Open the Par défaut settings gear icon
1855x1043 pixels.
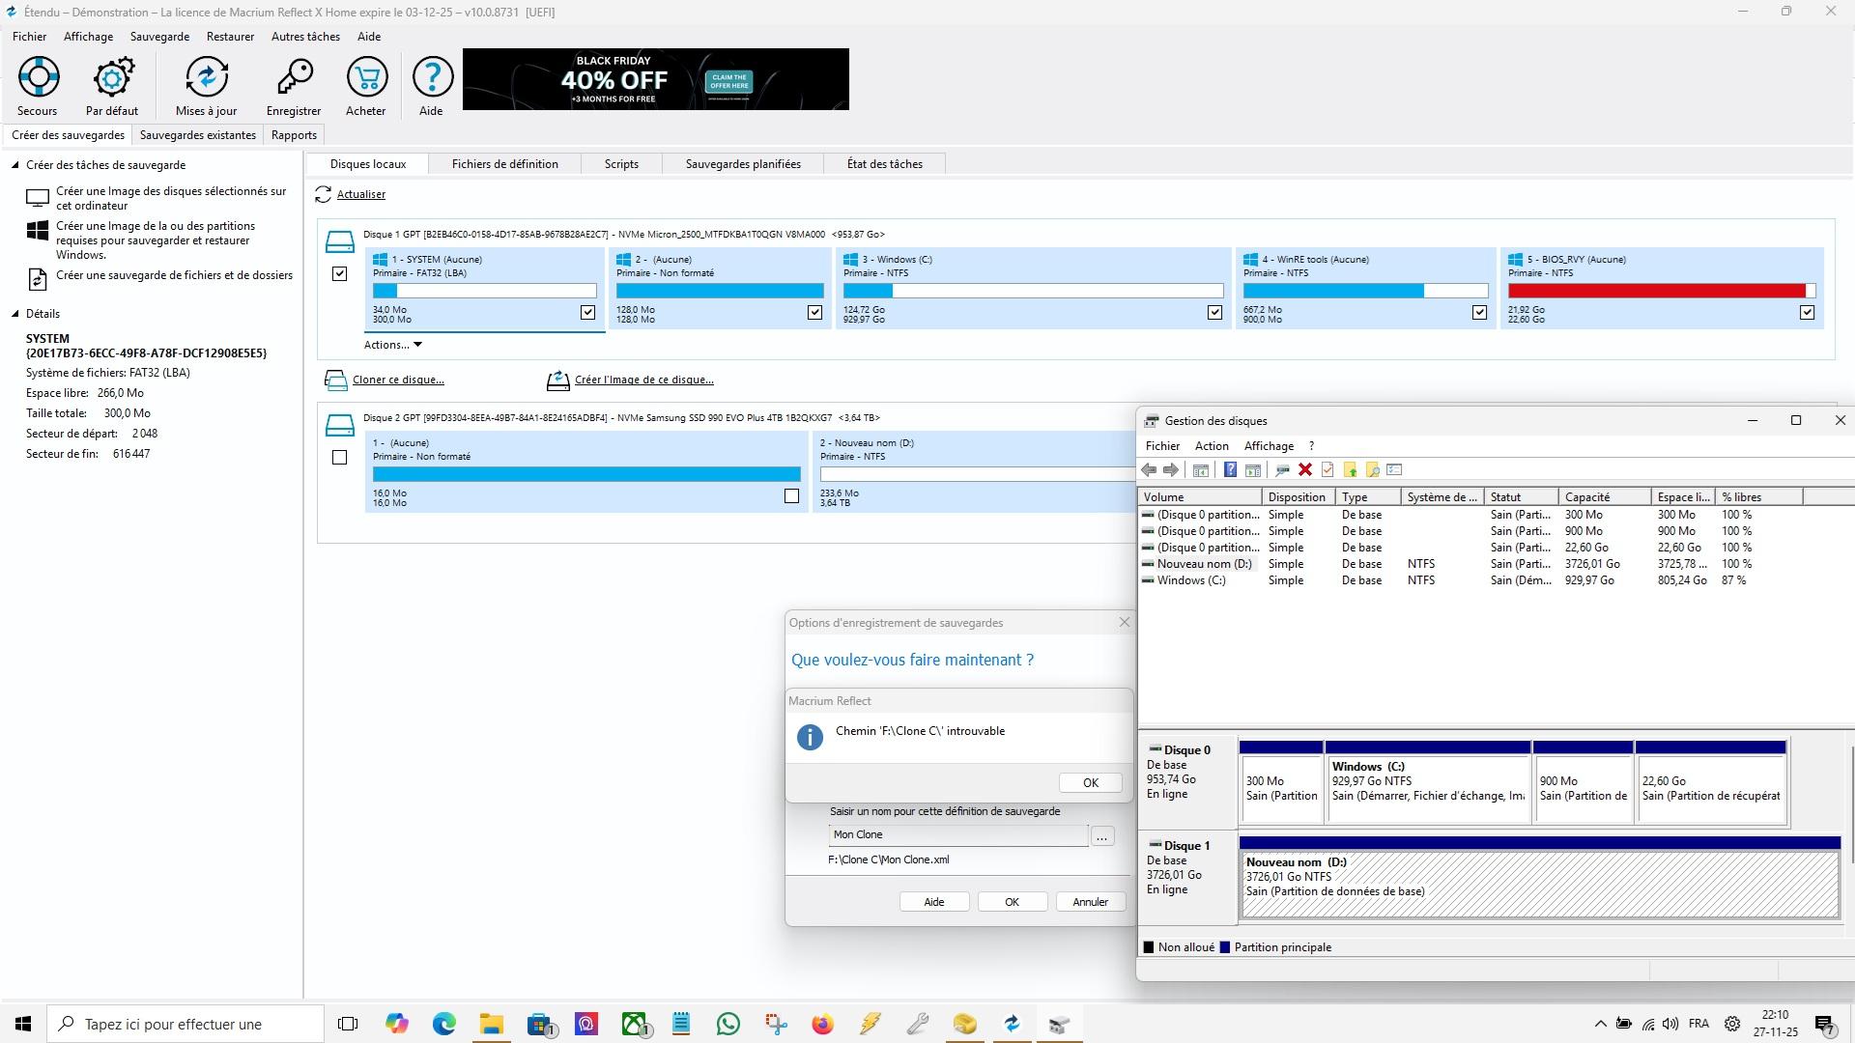tap(112, 77)
